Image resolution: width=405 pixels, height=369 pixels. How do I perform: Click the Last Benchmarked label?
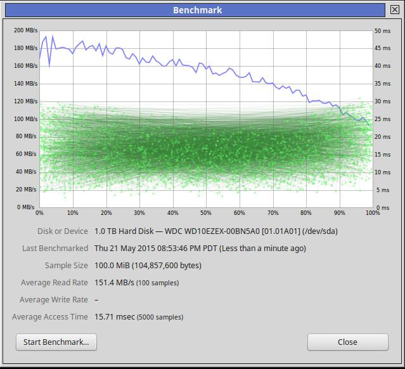[55, 249]
